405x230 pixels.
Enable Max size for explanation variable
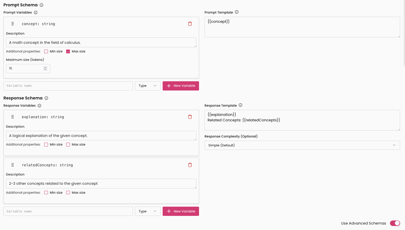pos(68,145)
